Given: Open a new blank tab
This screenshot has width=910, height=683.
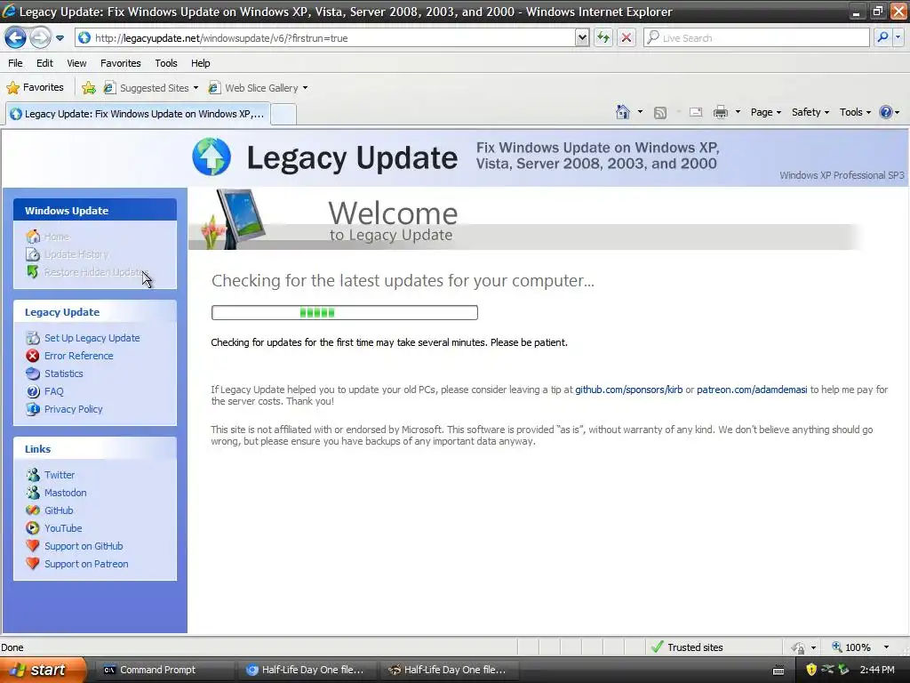Looking at the screenshot, I should click(283, 114).
